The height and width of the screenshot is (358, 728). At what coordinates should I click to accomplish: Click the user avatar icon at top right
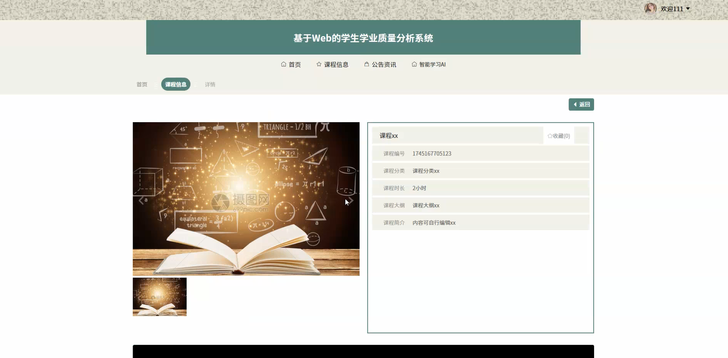tap(650, 8)
